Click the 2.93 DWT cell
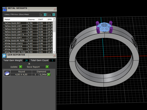This screenshot has width=147, height=110. click(x=42, y=23)
